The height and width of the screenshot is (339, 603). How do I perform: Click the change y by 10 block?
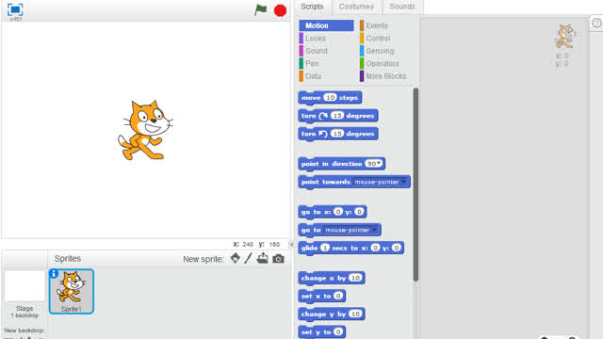pos(331,314)
